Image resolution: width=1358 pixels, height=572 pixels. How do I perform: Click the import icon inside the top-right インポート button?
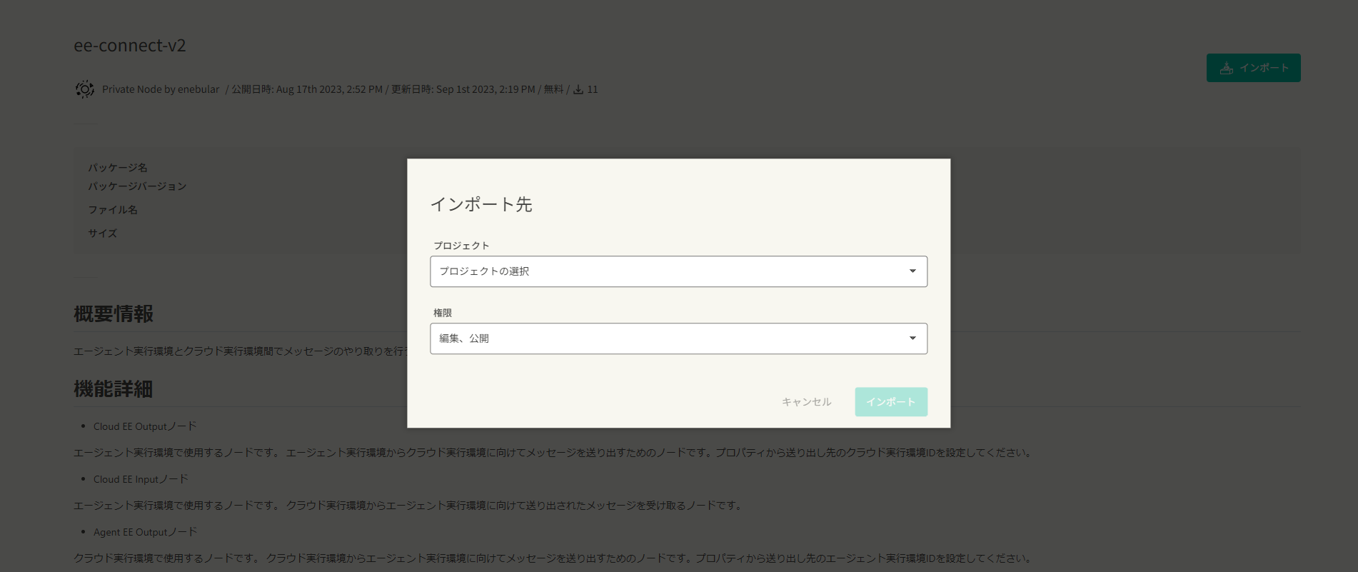pyautogui.click(x=1227, y=68)
